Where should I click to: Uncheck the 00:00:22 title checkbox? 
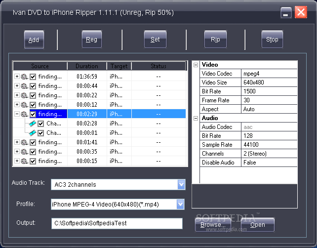pyautogui.click(x=33, y=95)
